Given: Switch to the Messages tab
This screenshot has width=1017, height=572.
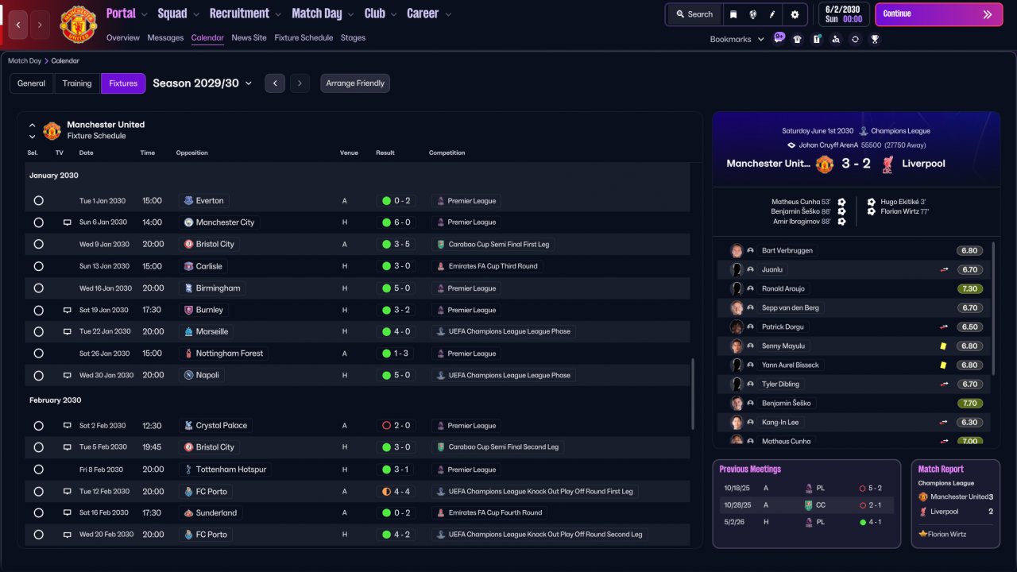Looking at the screenshot, I should pos(165,37).
